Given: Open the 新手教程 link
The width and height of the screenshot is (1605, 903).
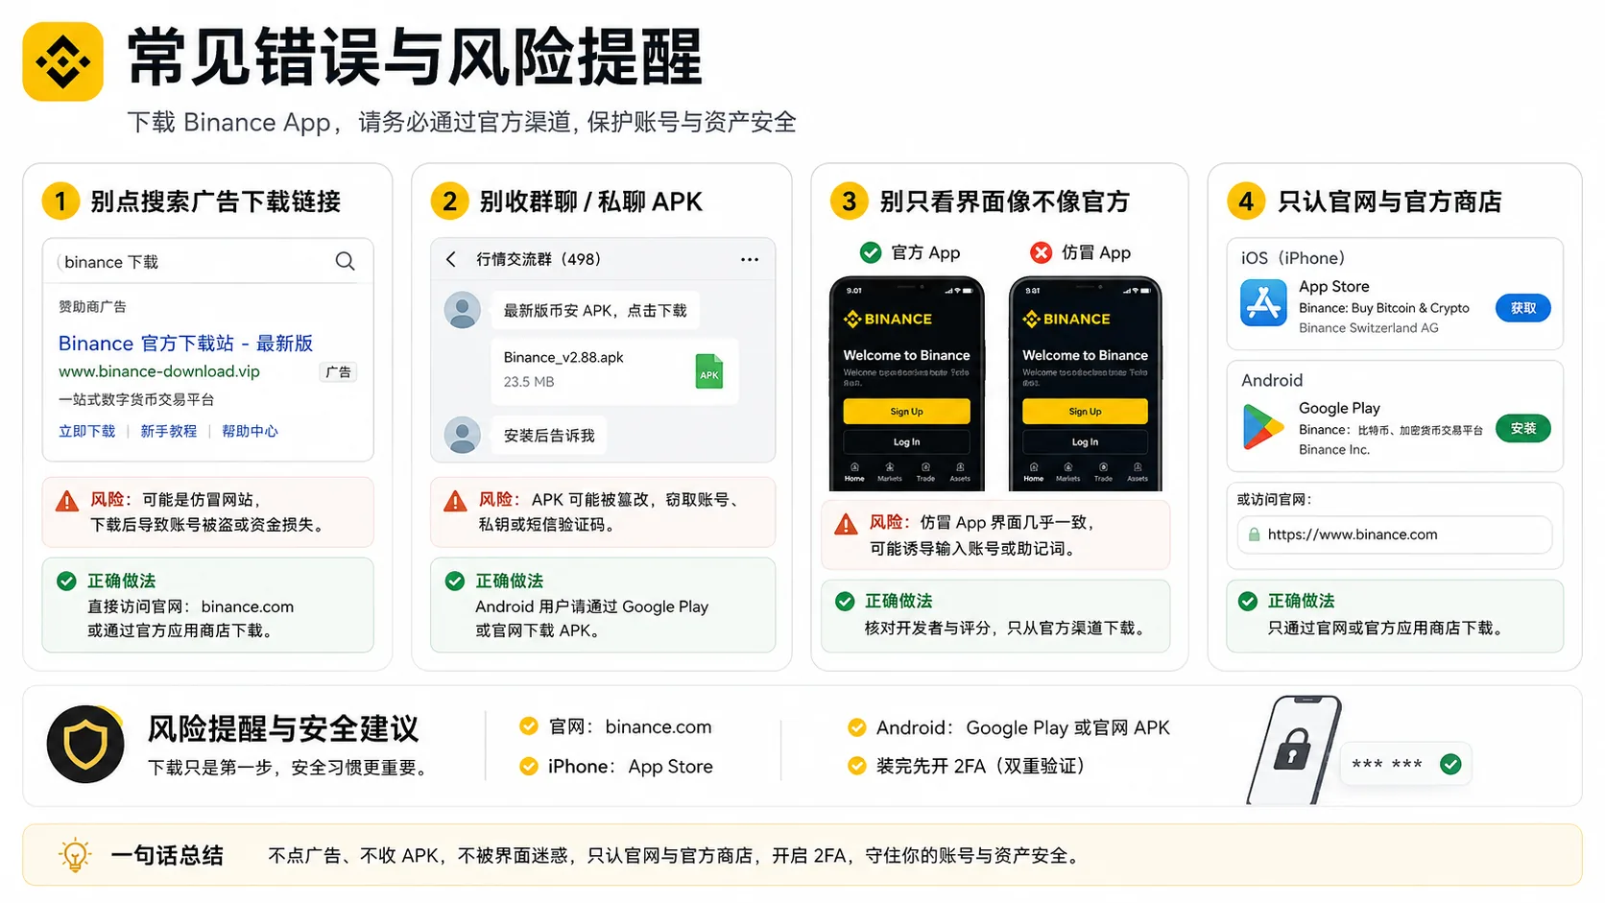Looking at the screenshot, I should [169, 431].
